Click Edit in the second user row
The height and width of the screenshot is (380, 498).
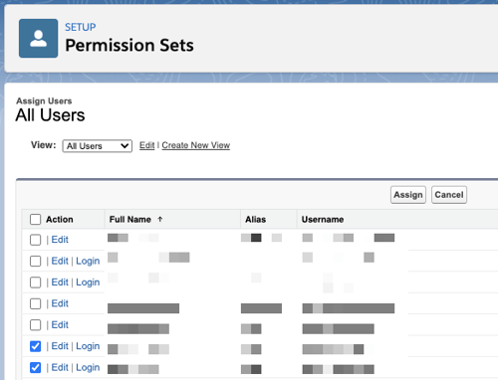click(x=60, y=261)
